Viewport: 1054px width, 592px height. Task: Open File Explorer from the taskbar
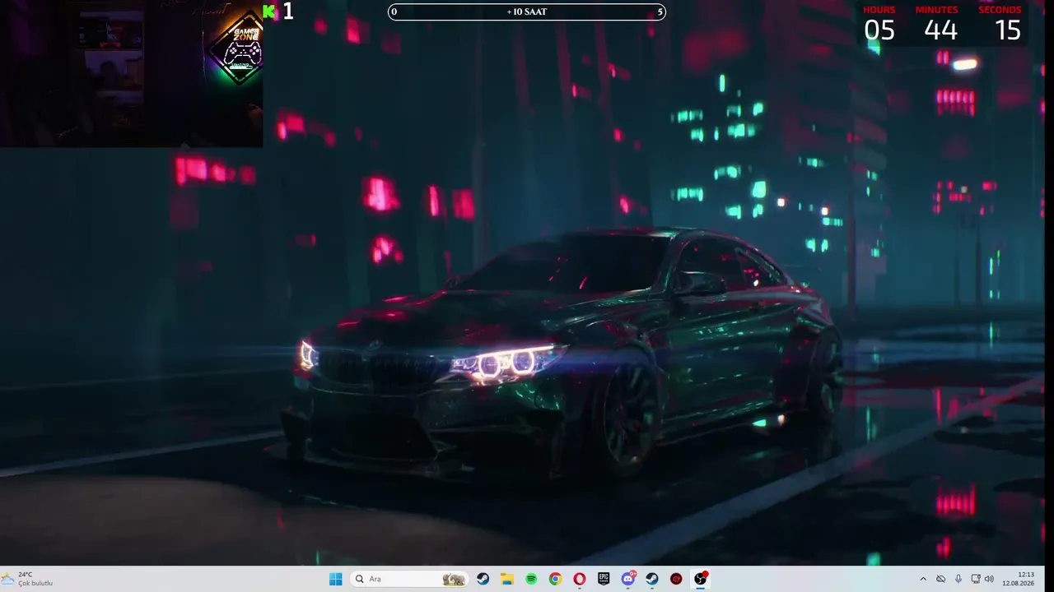(x=507, y=579)
